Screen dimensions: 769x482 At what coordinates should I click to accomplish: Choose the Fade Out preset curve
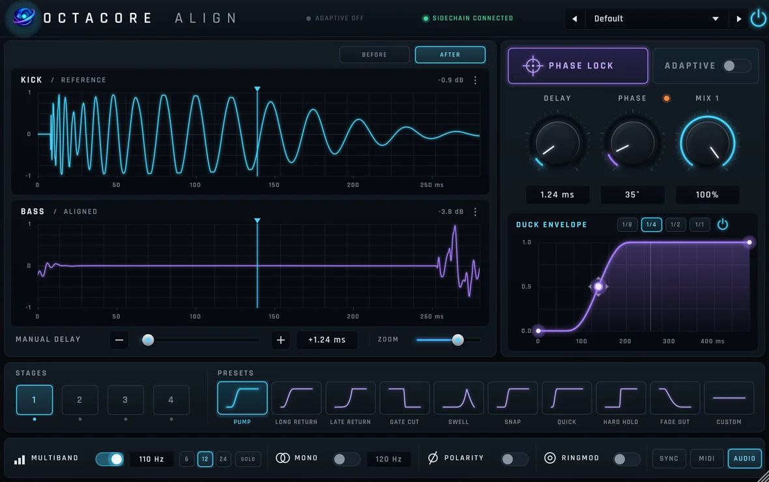click(x=675, y=398)
